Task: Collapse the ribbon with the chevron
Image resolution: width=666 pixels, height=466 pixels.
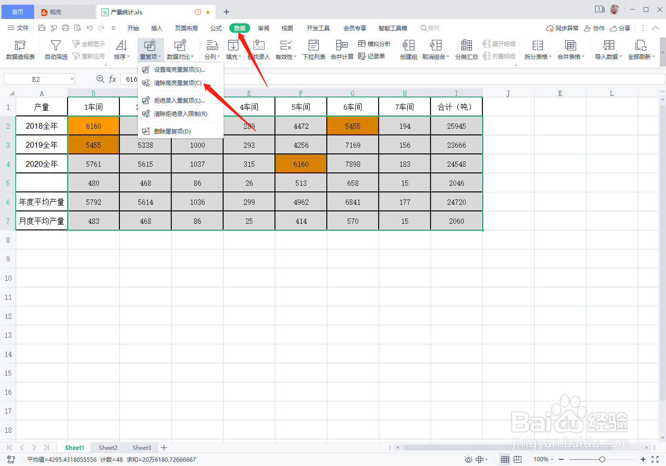Action: coord(656,28)
